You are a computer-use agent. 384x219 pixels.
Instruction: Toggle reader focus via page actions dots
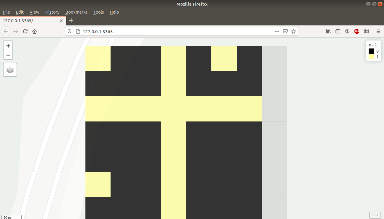(x=277, y=31)
